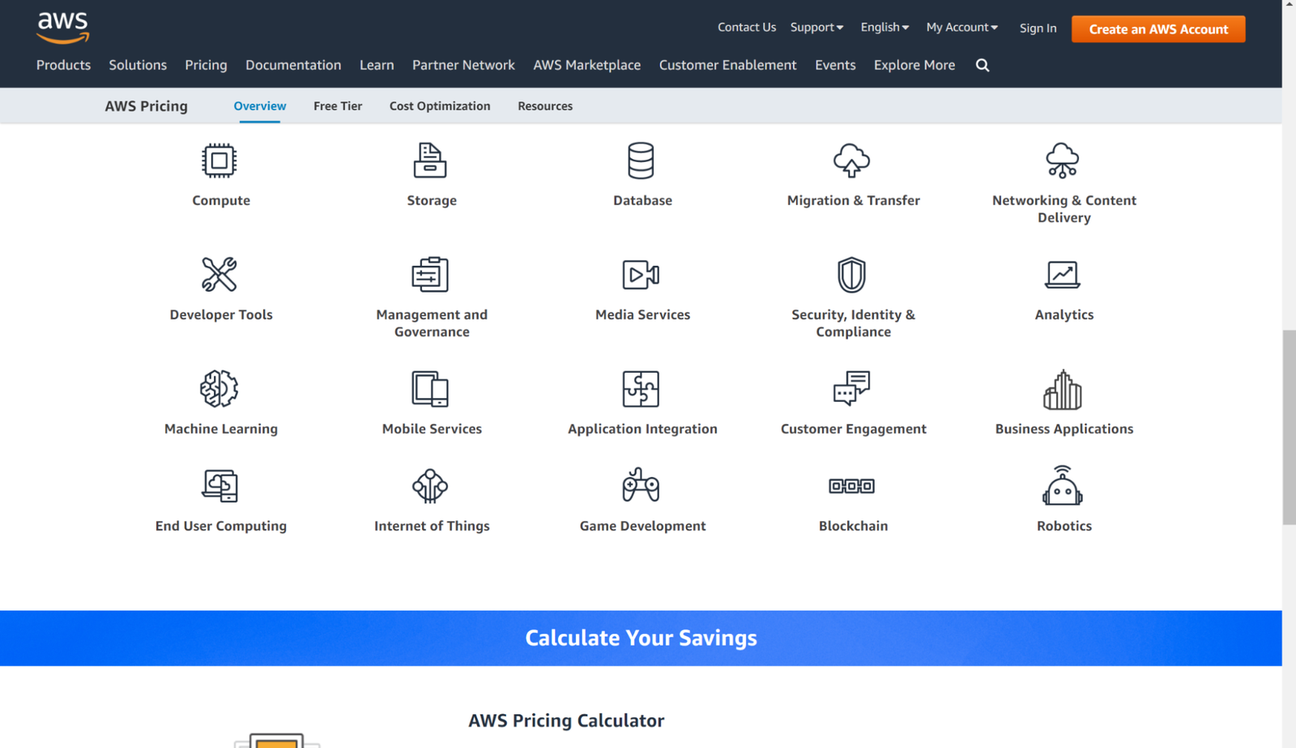Click the Management and Governance icon
This screenshot has width=1296, height=748.
coord(430,275)
